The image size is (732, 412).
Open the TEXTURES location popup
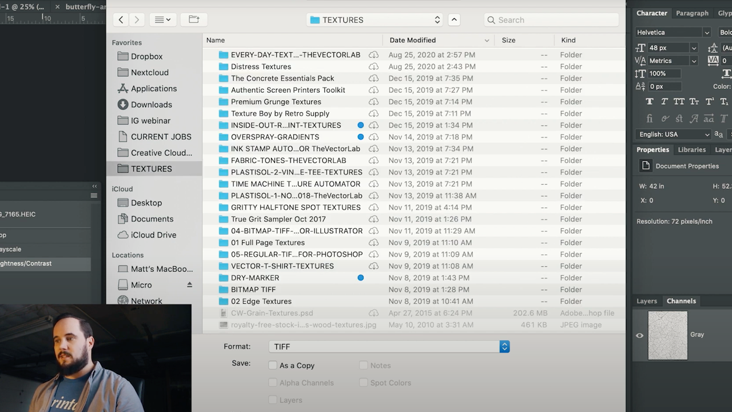pos(375,19)
